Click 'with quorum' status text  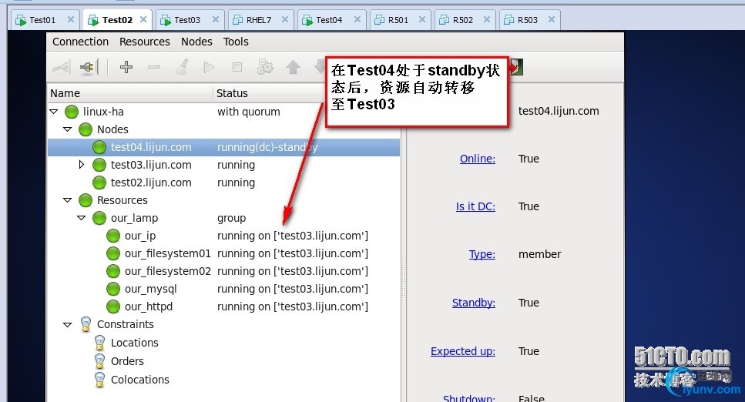pos(249,112)
